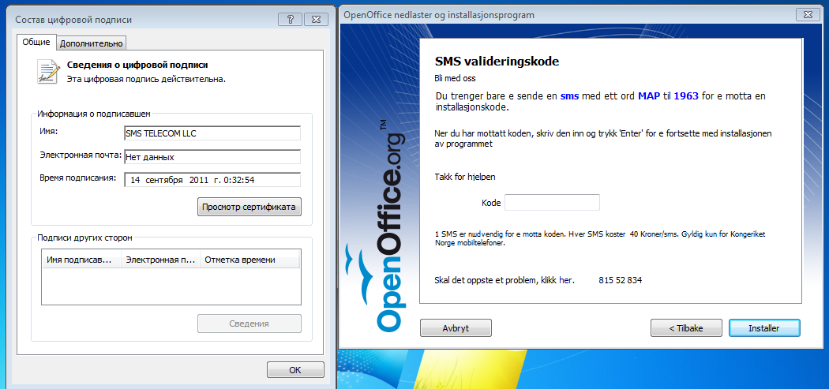
Task: Click the Имя field showing SMS TELECOM LLC
Action: click(x=212, y=133)
